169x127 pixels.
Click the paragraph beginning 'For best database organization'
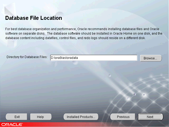84,34
